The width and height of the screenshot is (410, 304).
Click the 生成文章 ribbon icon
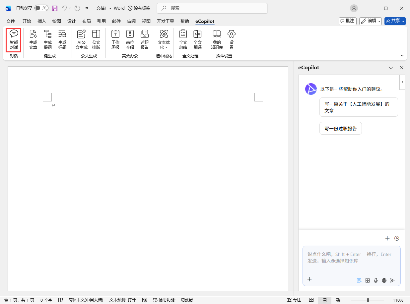[33, 40]
